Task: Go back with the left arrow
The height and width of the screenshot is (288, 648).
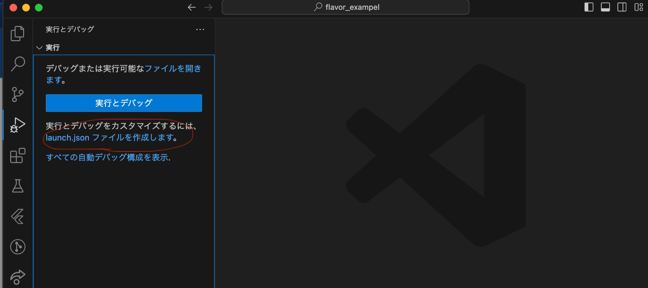Action: point(192,7)
